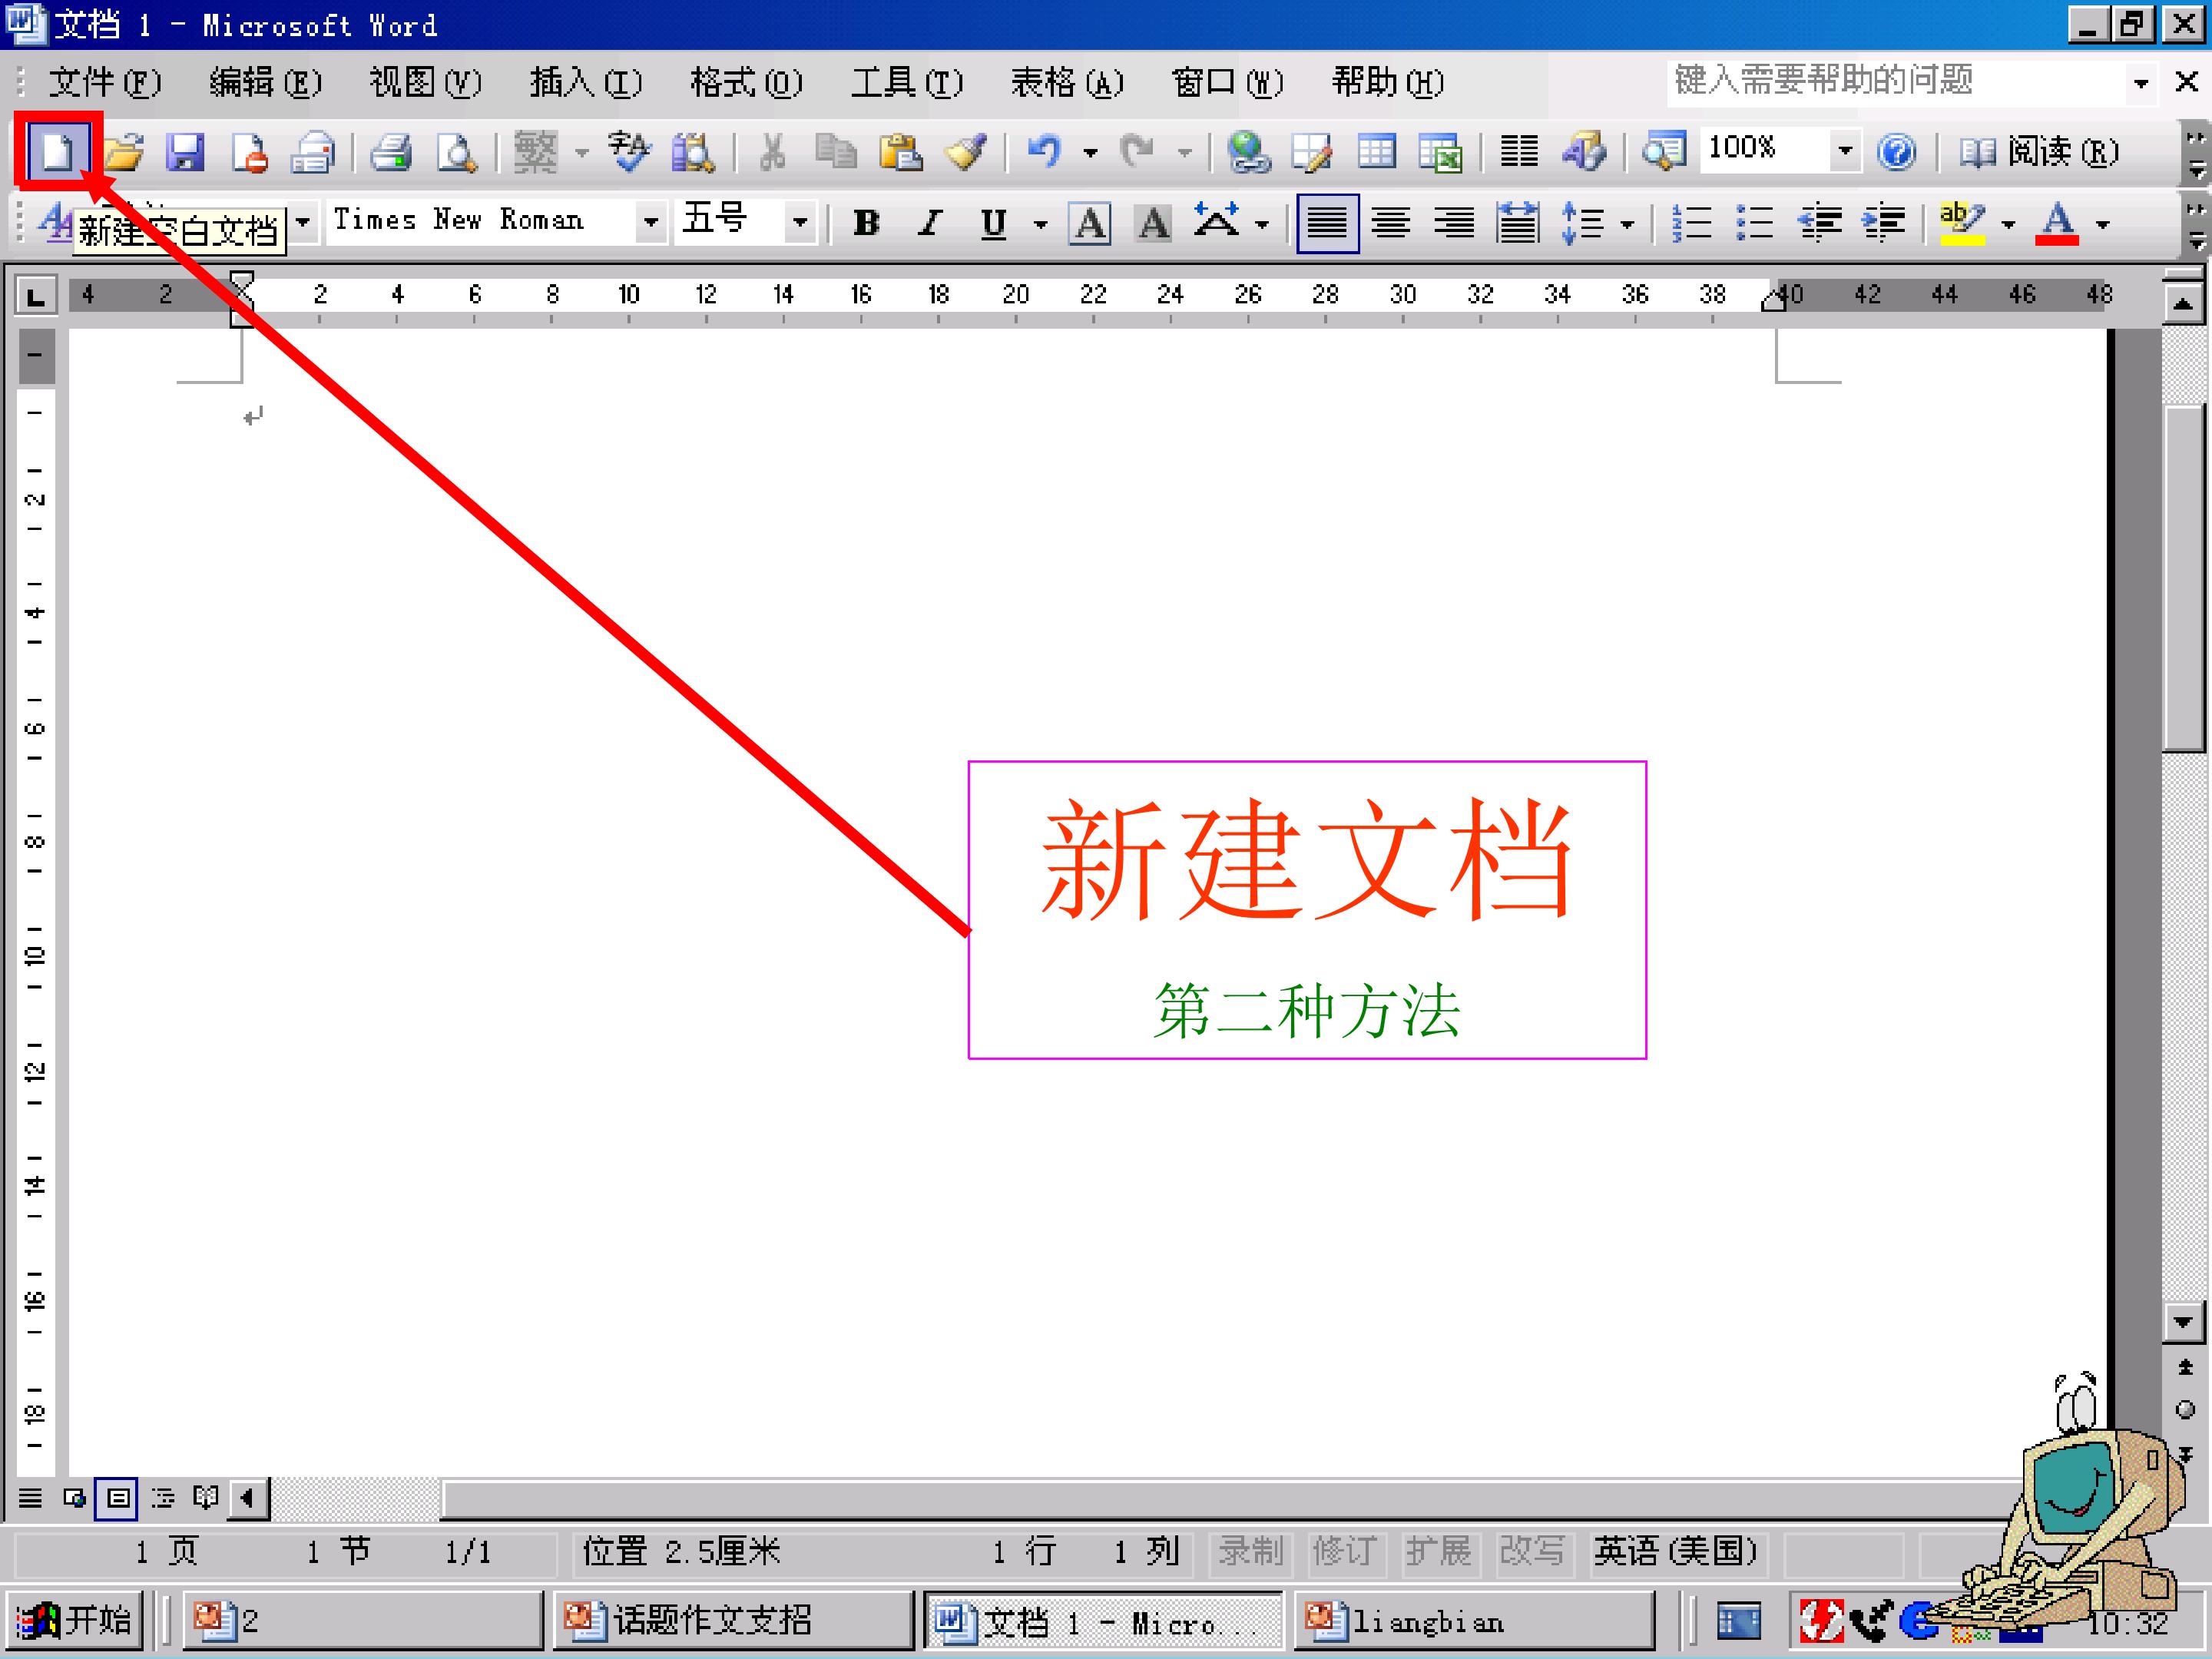Toggle the 改写 overwrite mode indicator
Image resolution: width=2212 pixels, height=1659 pixels.
click(1531, 1551)
